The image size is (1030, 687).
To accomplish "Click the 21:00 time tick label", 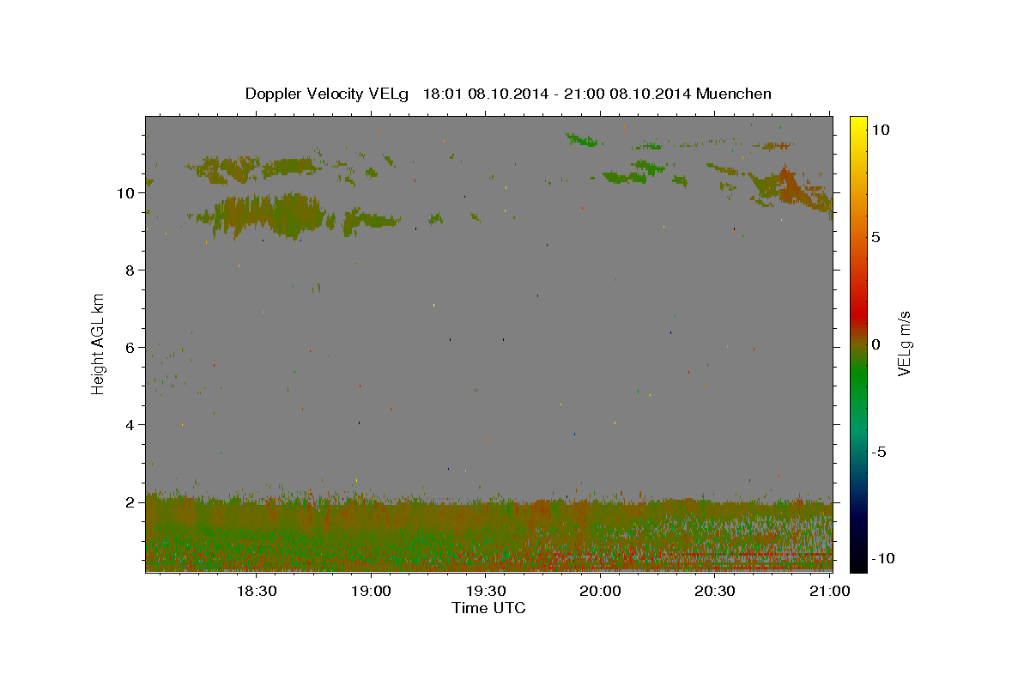I will [x=830, y=590].
